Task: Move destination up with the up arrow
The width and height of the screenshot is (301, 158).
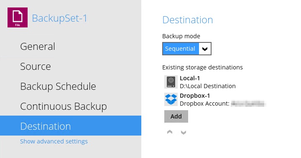Action: point(170,132)
